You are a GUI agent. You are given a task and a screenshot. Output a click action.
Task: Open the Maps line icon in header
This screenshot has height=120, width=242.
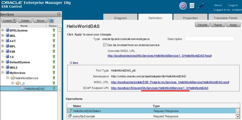click(201, 6)
